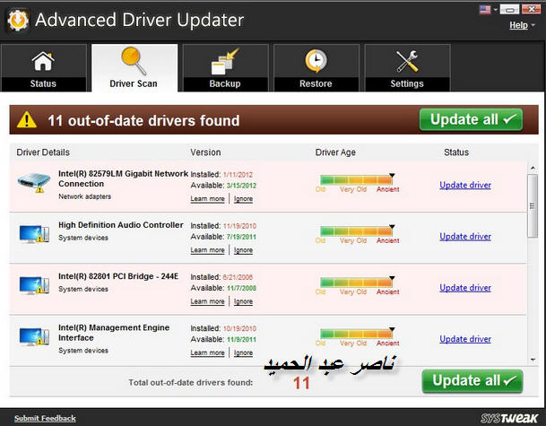Click the Version column header

point(205,152)
